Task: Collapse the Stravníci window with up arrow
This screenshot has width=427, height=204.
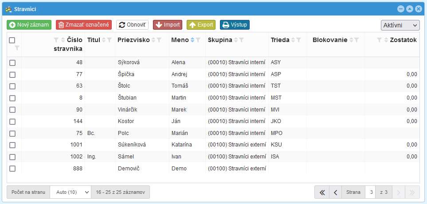Action: pyautogui.click(x=409, y=9)
